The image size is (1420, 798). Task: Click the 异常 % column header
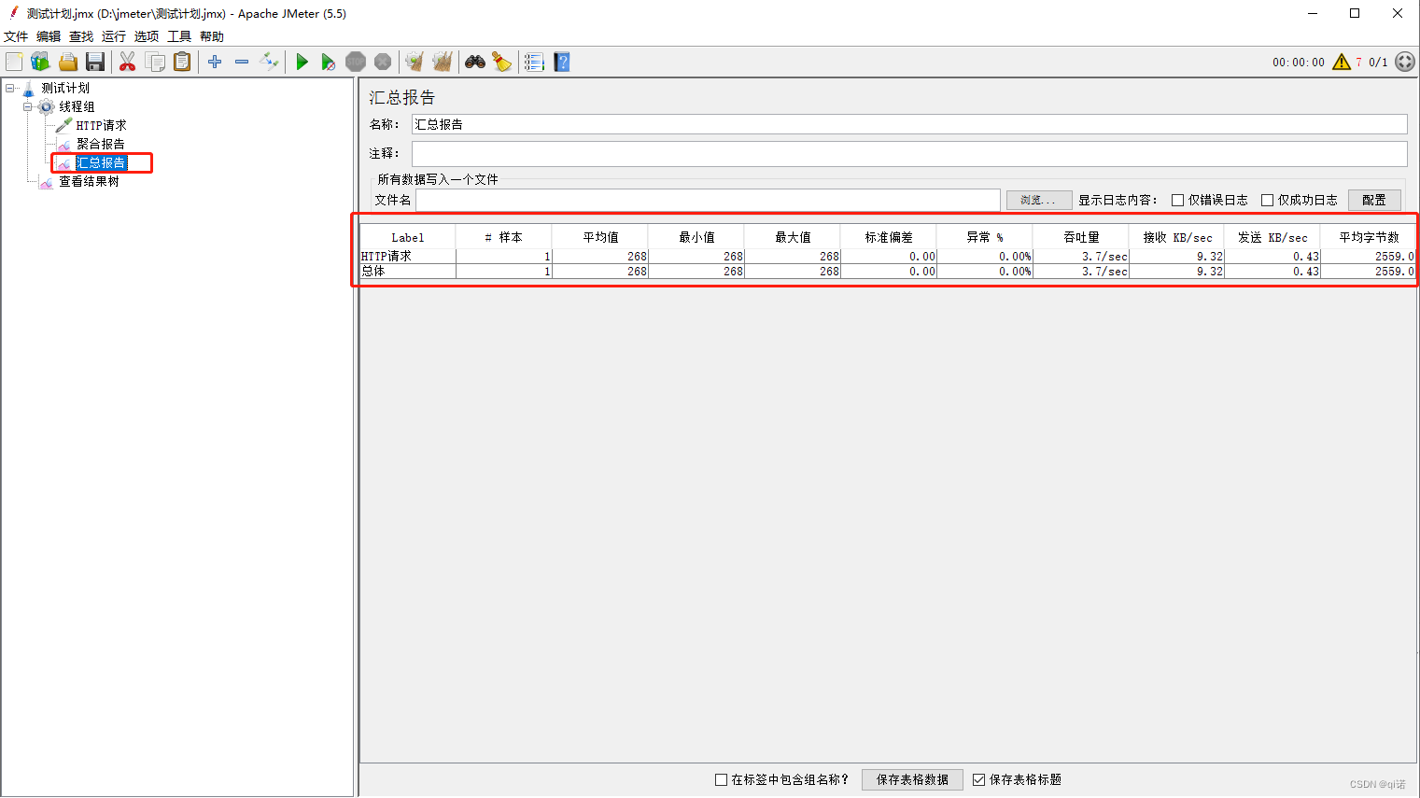click(985, 237)
